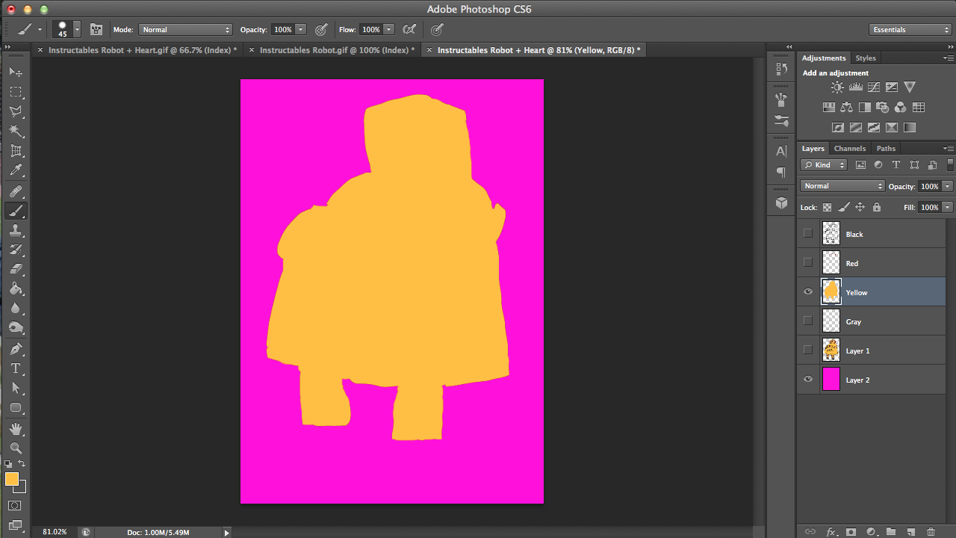Toggle Quick Mask mode
This screenshot has height=538, width=956.
pos(15,506)
